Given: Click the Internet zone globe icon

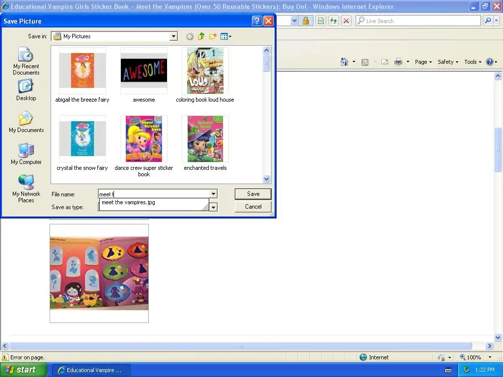Looking at the screenshot, I should pos(363,357).
